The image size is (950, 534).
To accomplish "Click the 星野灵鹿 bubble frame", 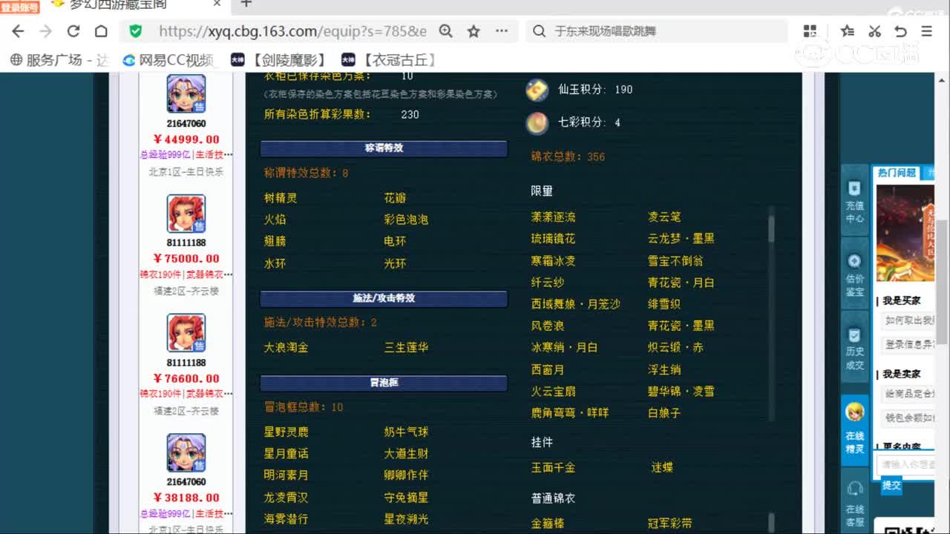I will click(x=286, y=432).
